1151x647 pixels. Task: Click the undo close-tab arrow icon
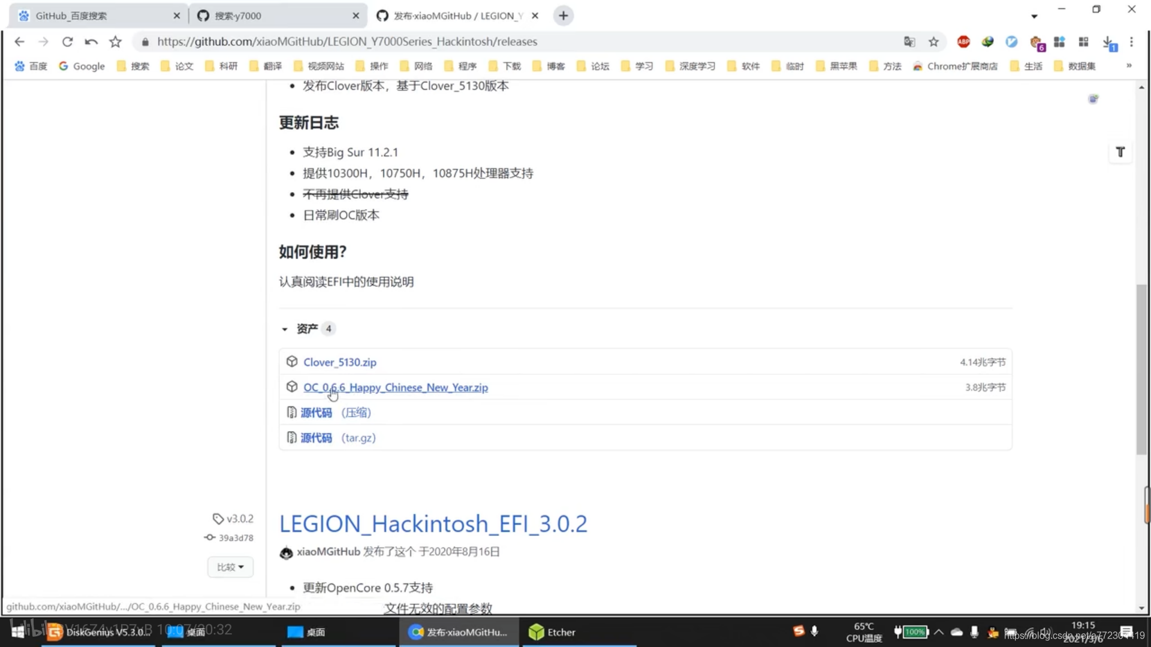(x=91, y=41)
